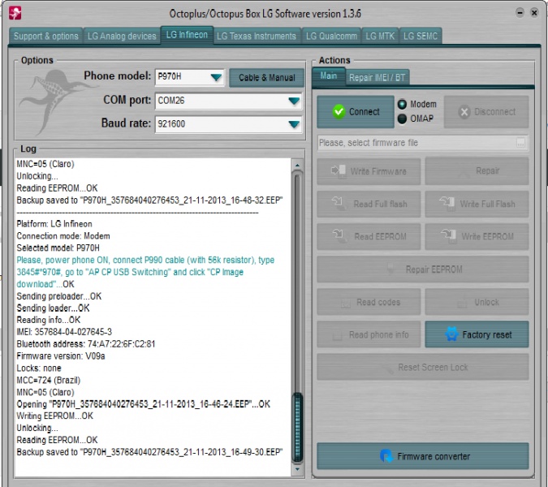The image size is (548, 487).
Task: Click the 'MCC=724 (Brazil)' log line
Action: (x=49, y=380)
